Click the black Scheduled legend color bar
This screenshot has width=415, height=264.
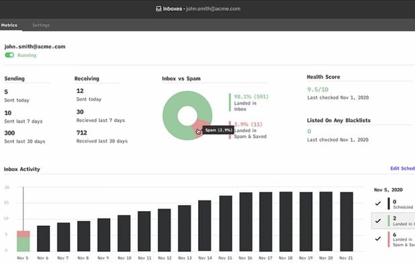coord(389,204)
